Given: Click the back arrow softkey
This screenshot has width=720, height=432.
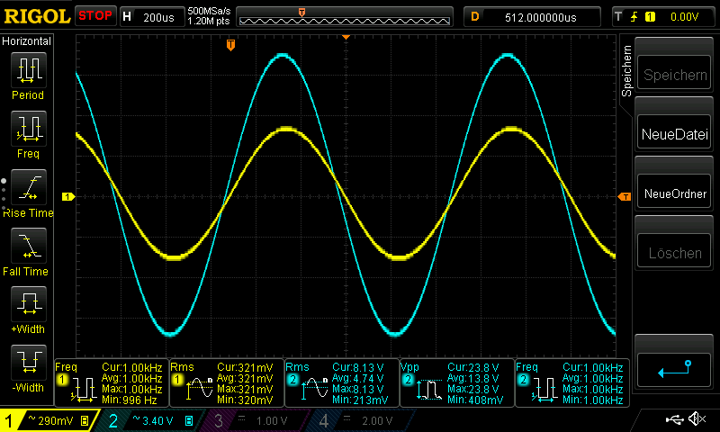Looking at the screenshot, I should (674, 370).
